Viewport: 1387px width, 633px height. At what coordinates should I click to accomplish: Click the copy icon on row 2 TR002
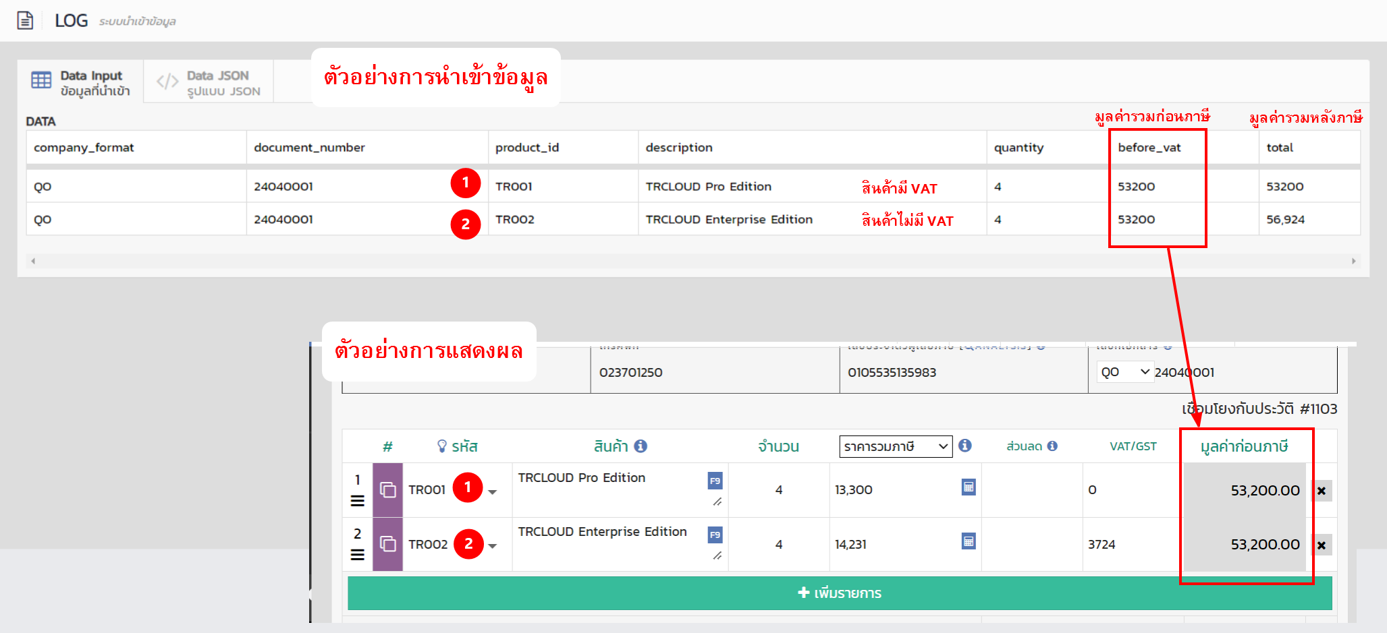pyautogui.click(x=387, y=544)
